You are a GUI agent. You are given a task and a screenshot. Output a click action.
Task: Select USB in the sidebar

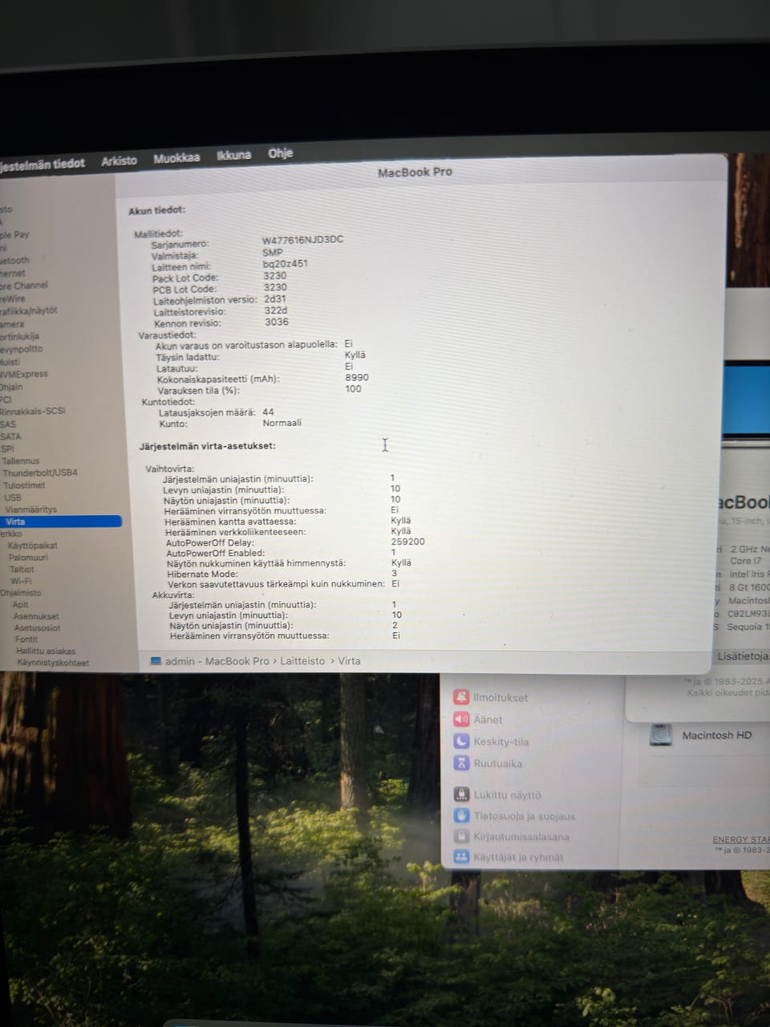pyautogui.click(x=13, y=497)
